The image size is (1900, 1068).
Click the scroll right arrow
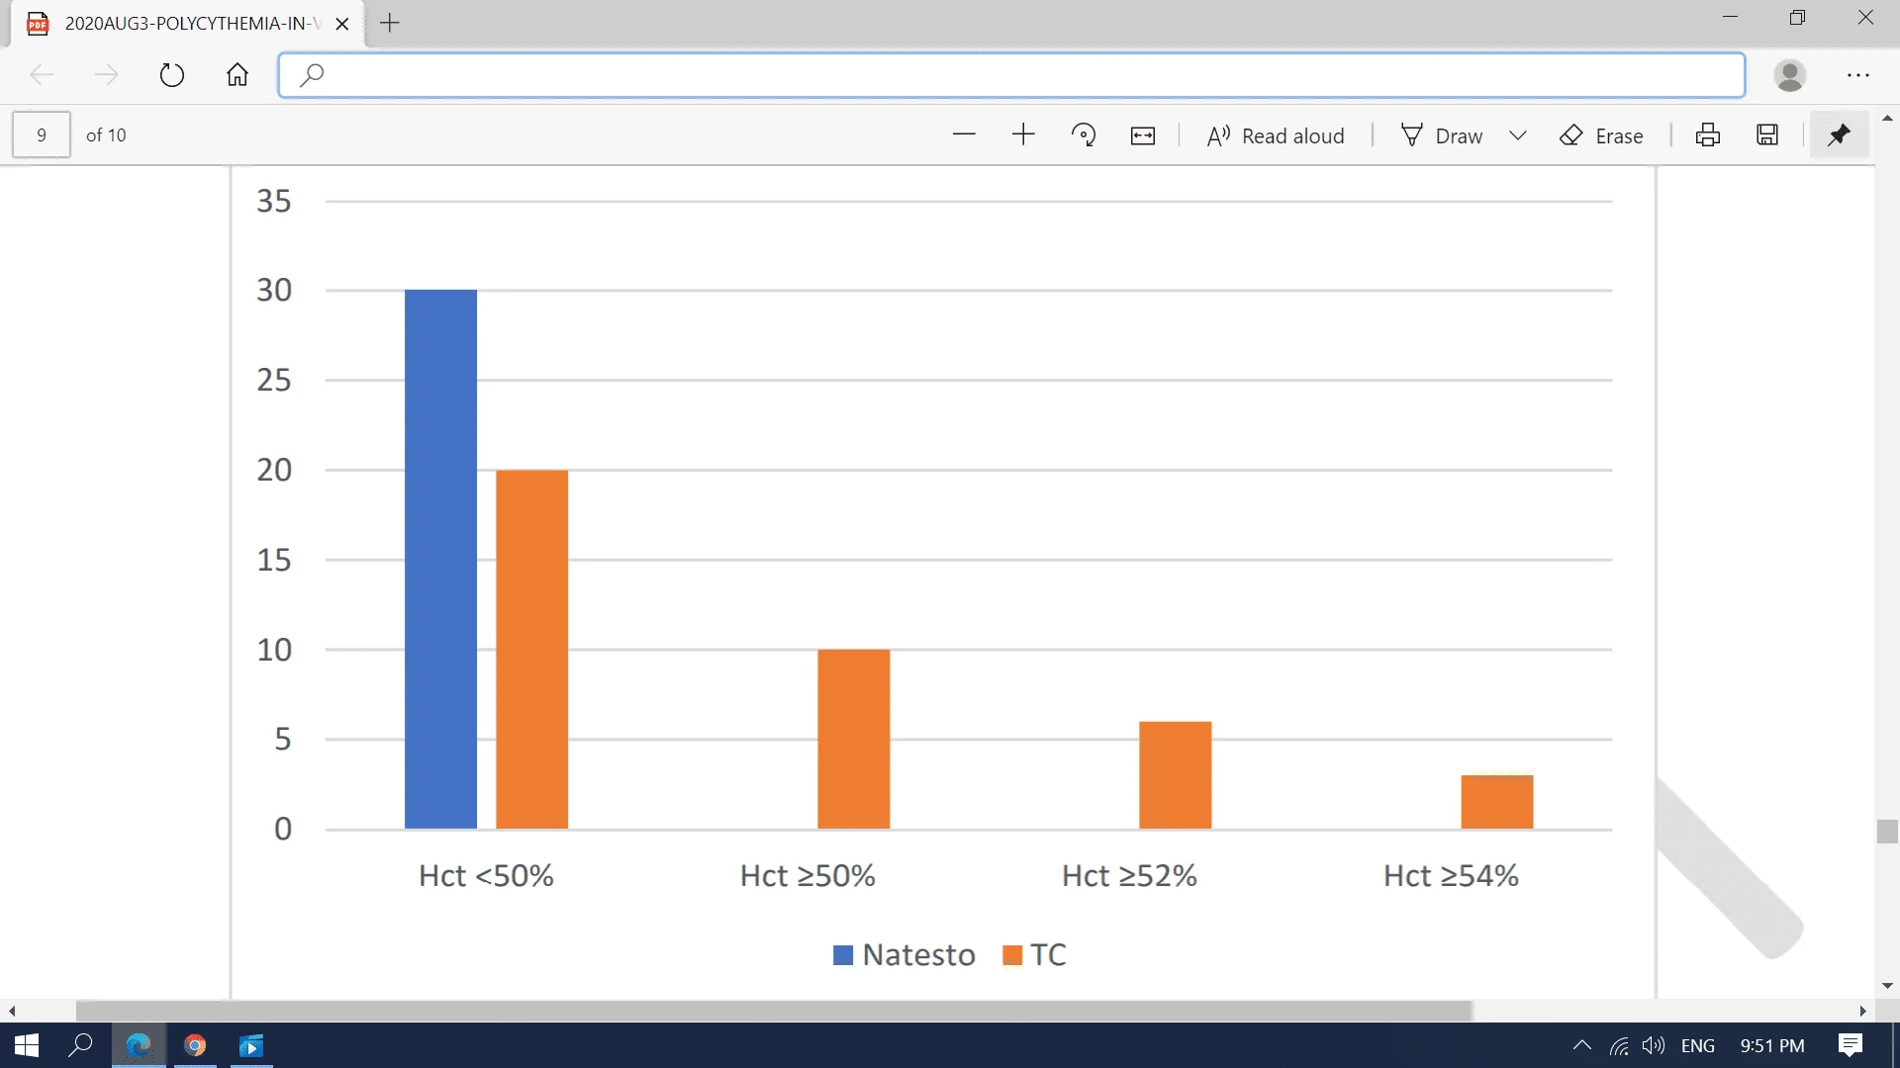point(1862,1011)
